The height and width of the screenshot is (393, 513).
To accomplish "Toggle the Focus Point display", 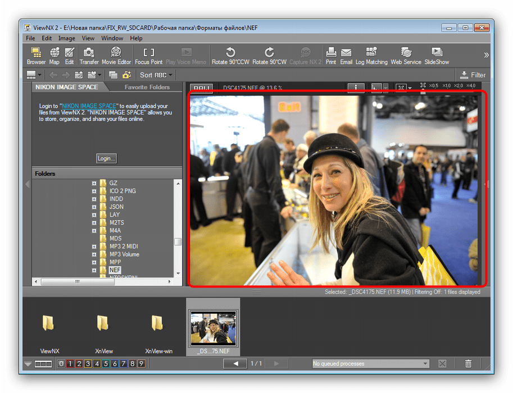I will pos(149,56).
